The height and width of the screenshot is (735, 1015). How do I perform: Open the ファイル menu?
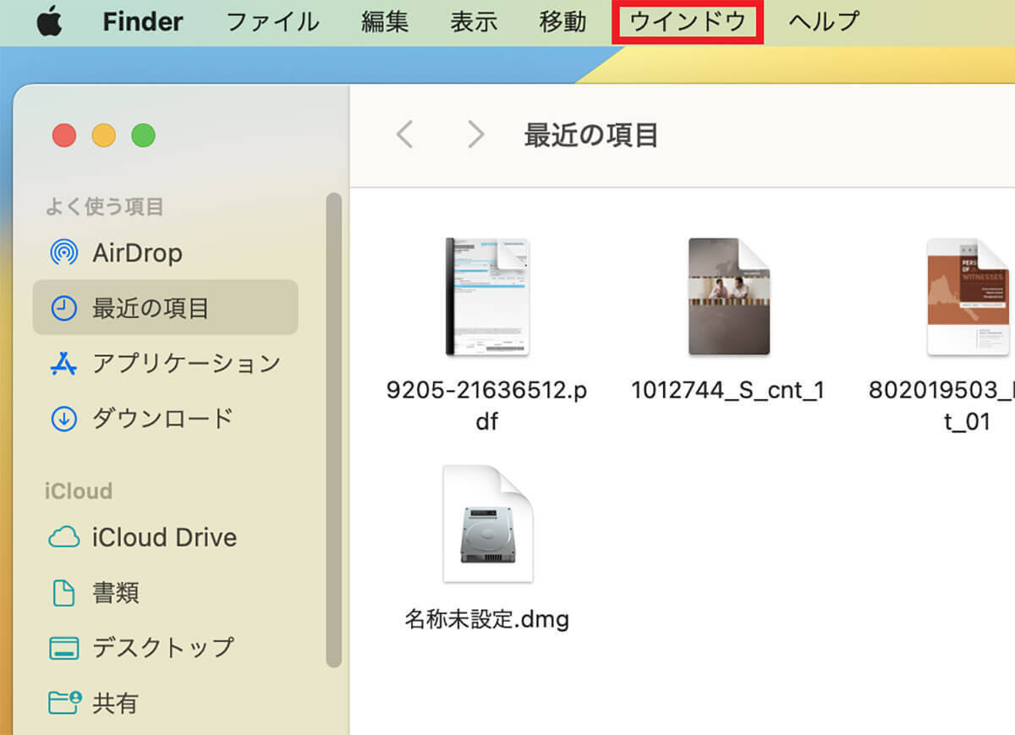[x=272, y=21]
